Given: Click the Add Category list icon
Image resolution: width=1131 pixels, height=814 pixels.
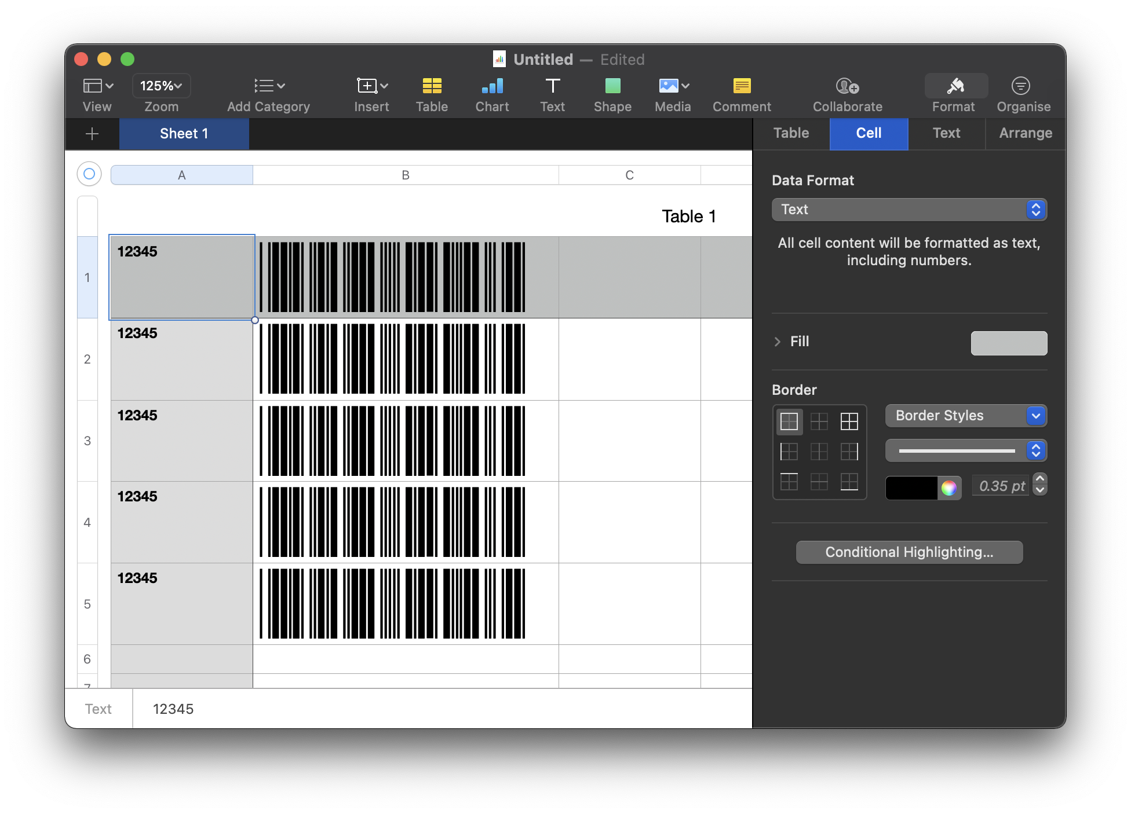Looking at the screenshot, I should click(x=269, y=86).
